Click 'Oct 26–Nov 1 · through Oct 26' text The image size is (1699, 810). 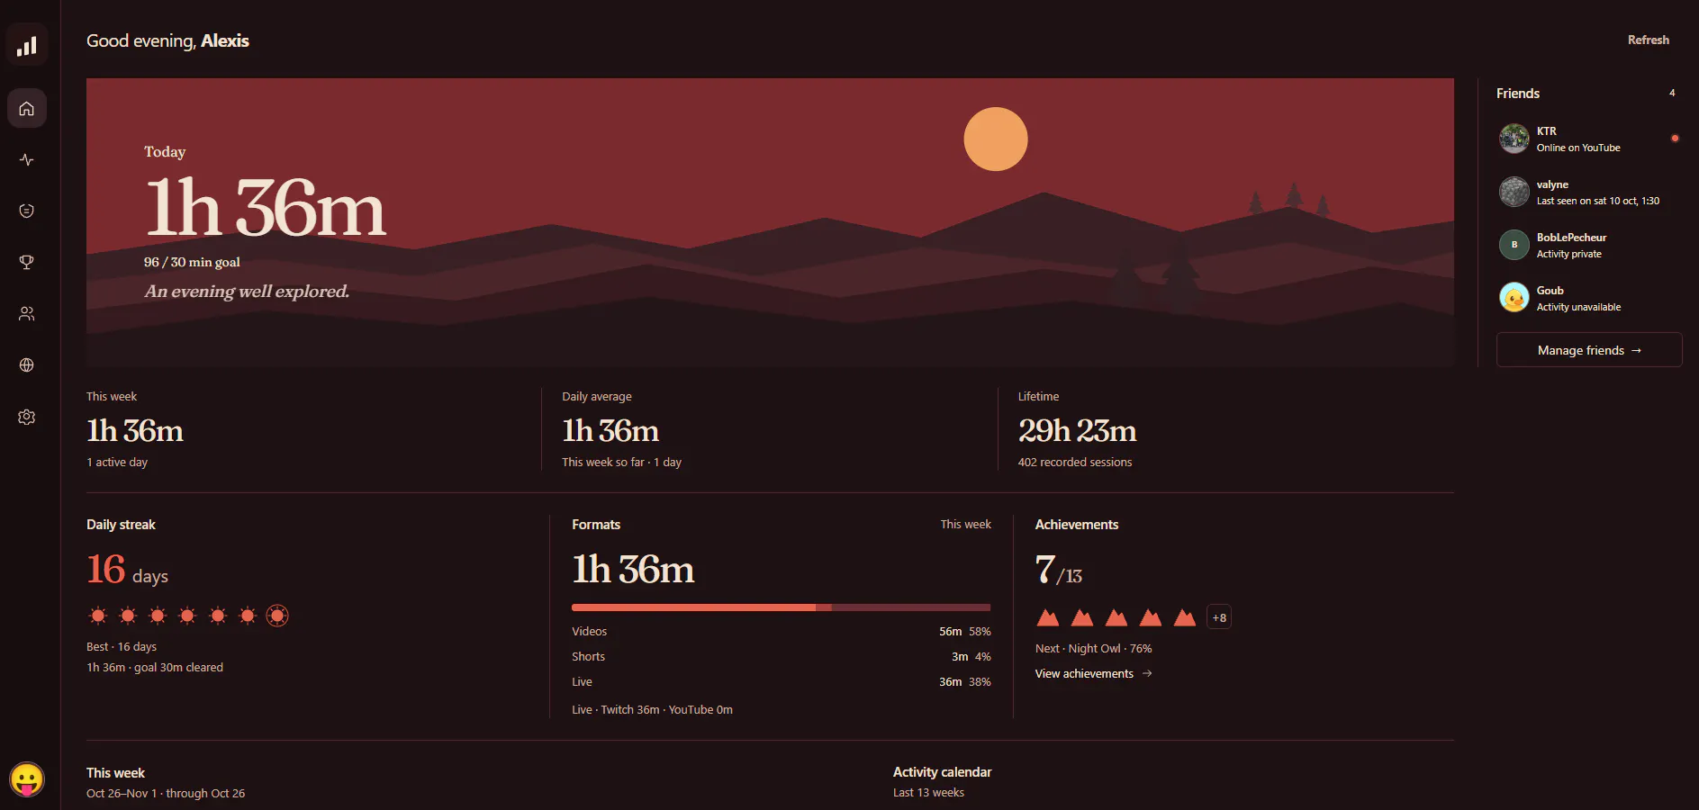click(166, 794)
